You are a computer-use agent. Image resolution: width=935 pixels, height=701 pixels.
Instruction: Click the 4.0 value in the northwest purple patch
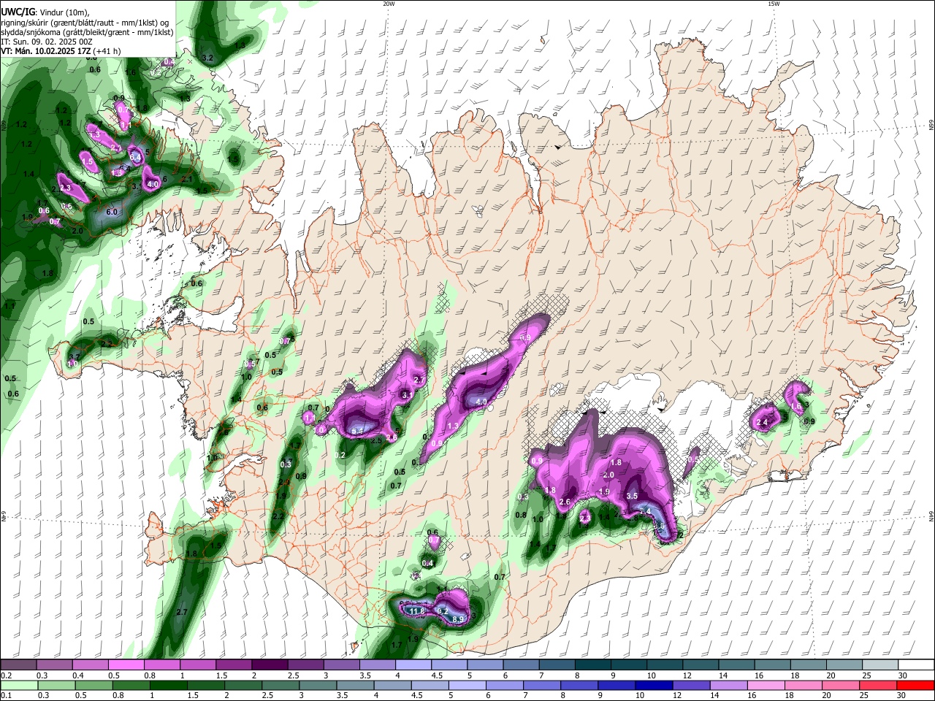point(153,185)
